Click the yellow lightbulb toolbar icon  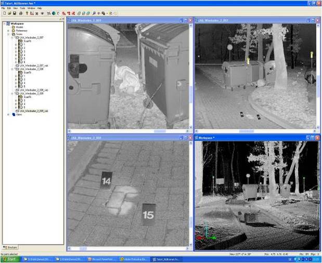click(27, 14)
